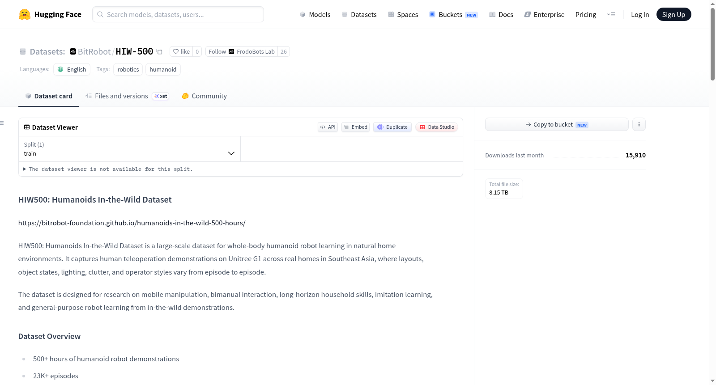Click the Datasets breadcrumb label

click(47, 51)
